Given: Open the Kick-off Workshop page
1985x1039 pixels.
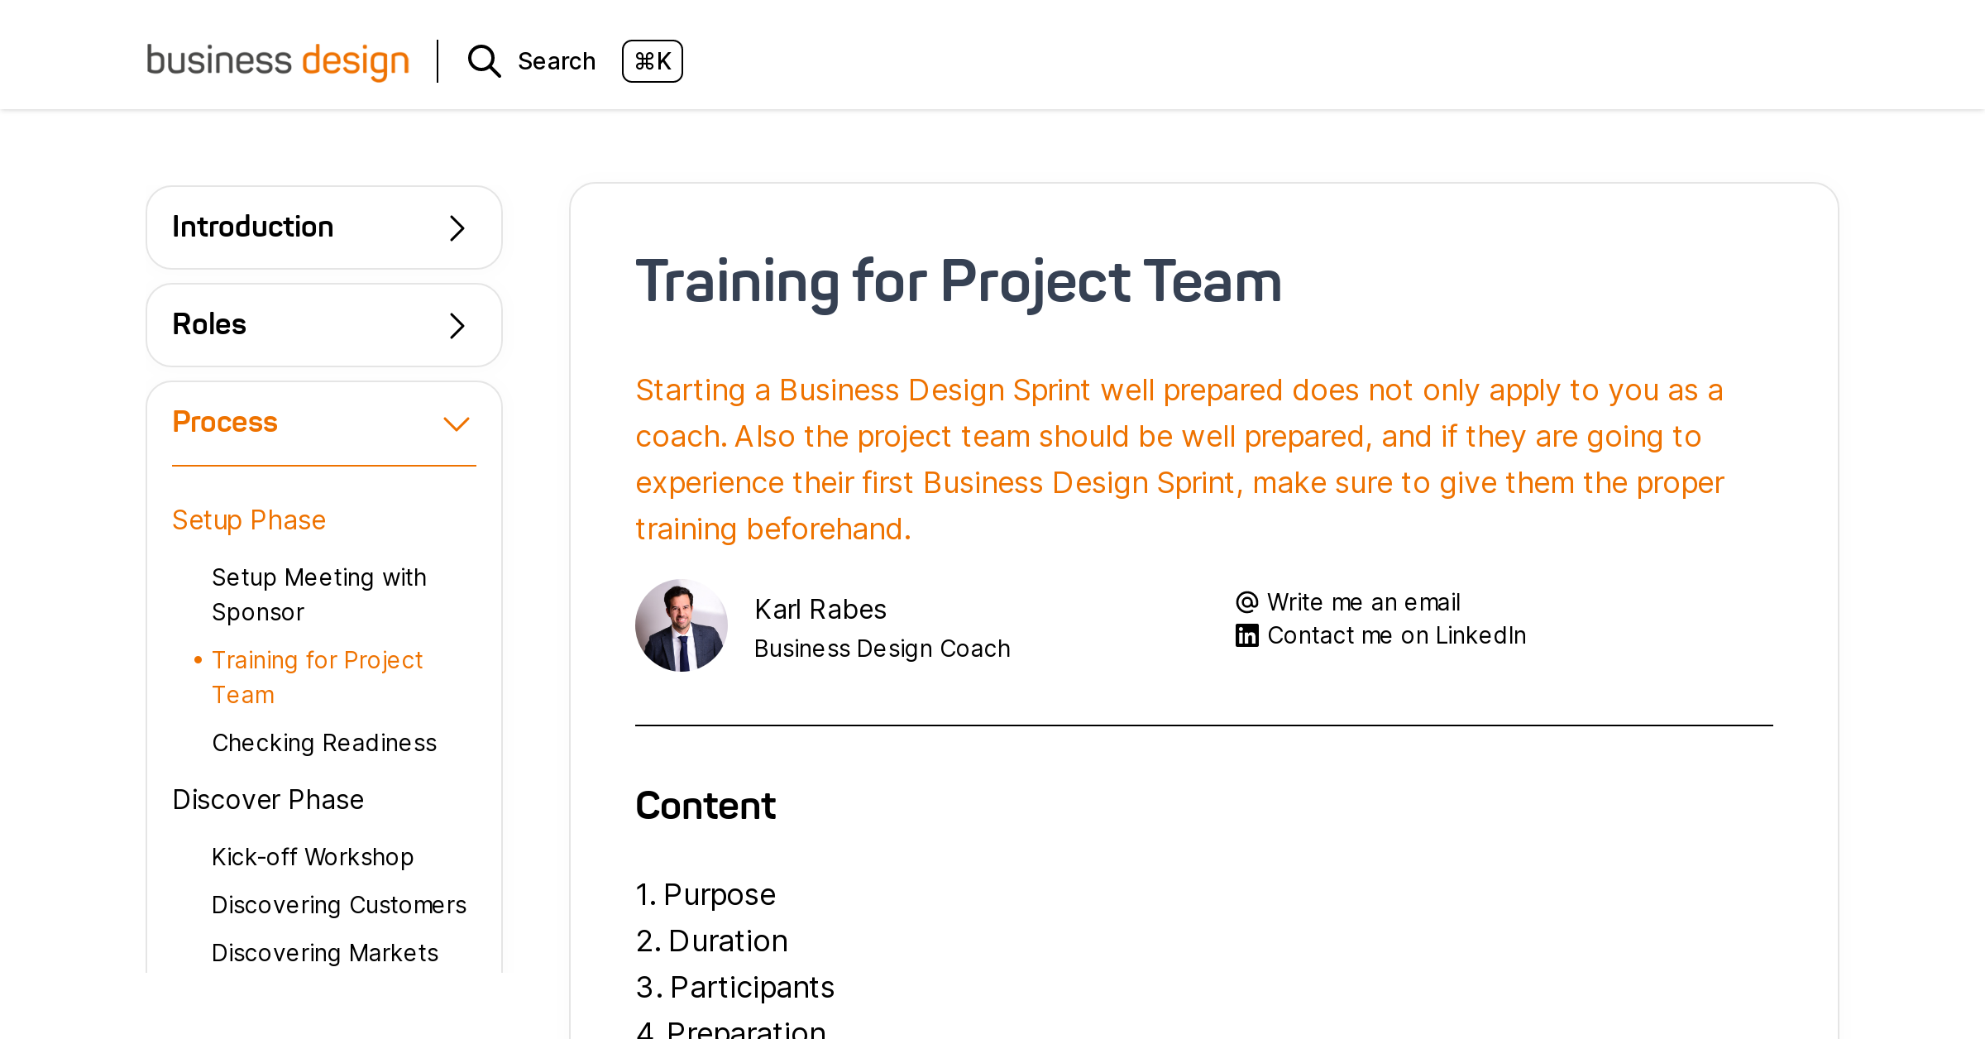Looking at the screenshot, I should pos(313,857).
